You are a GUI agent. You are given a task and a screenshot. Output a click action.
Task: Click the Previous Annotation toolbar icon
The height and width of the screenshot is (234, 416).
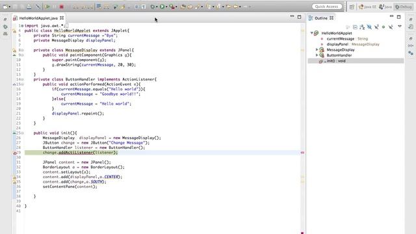point(218,6)
